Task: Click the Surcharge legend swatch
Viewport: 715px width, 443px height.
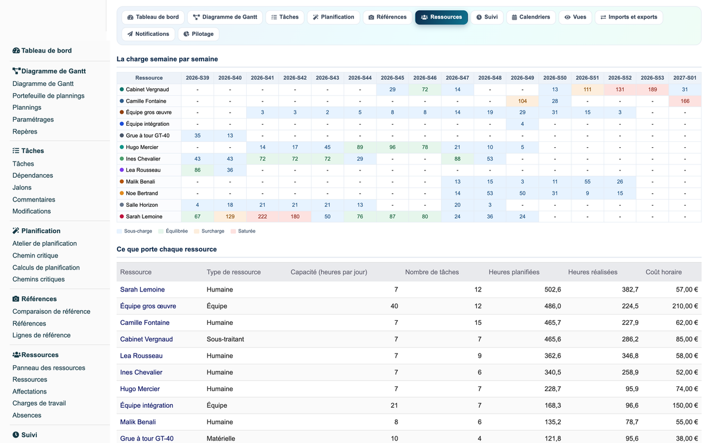Action: (x=196, y=231)
